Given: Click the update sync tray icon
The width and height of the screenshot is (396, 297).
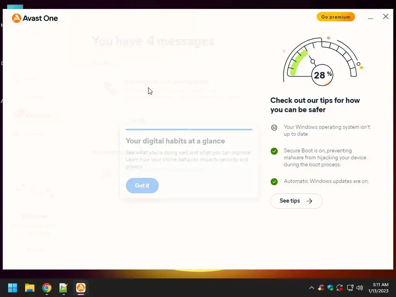Looking at the screenshot, I should [340, 288].
